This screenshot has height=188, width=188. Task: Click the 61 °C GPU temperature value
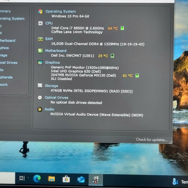[x=128, y=76]
